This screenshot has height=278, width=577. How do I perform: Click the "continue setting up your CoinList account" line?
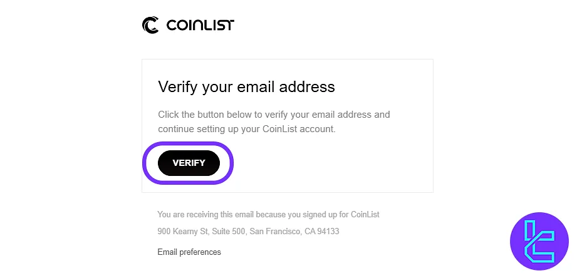click(x=247, y=129)
